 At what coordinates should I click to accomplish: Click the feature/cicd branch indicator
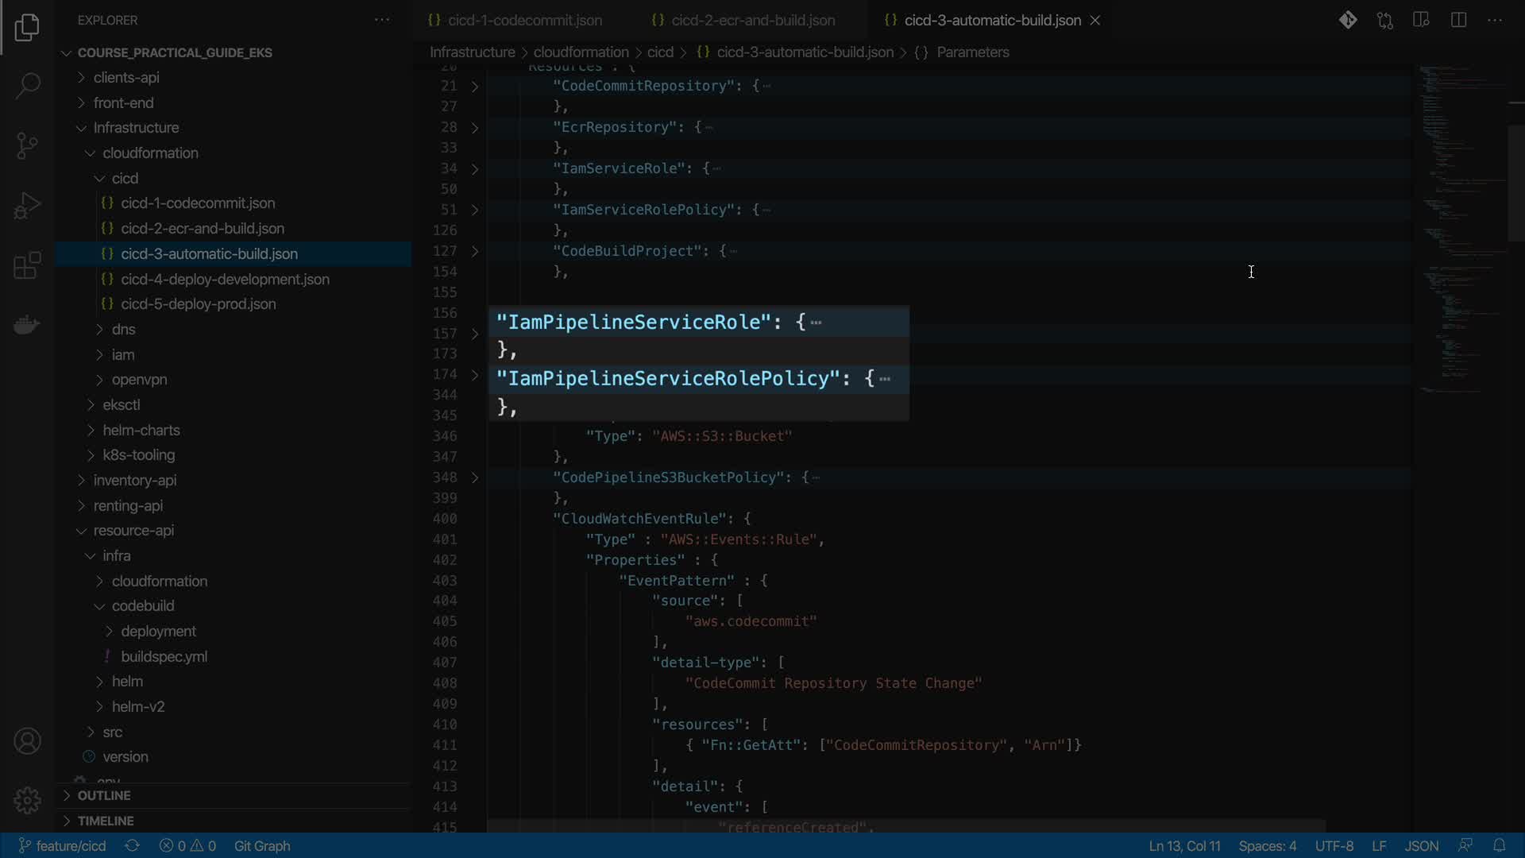(62, 845)
